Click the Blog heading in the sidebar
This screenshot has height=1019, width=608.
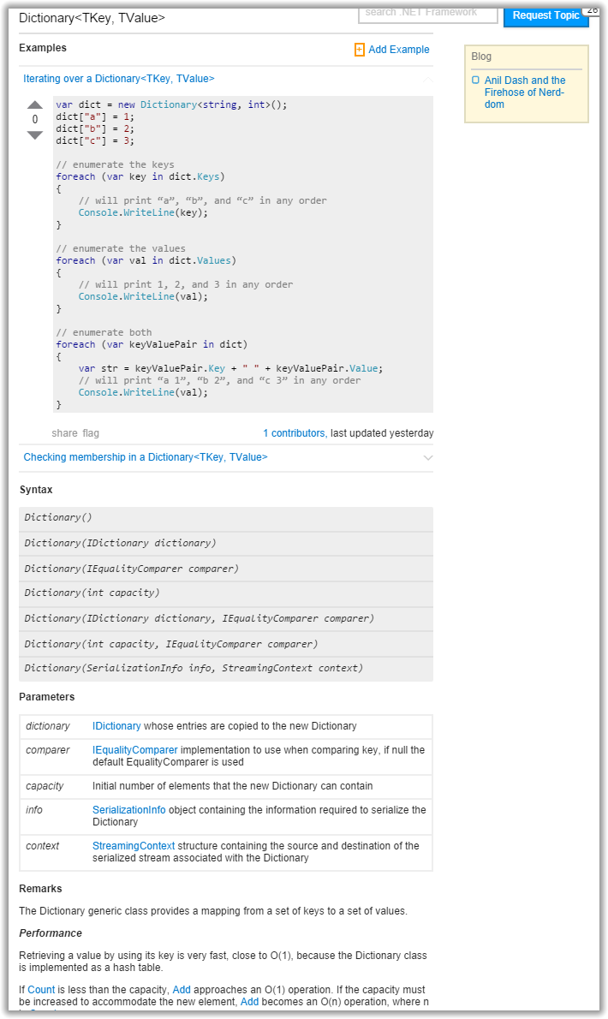coord(481,57)
